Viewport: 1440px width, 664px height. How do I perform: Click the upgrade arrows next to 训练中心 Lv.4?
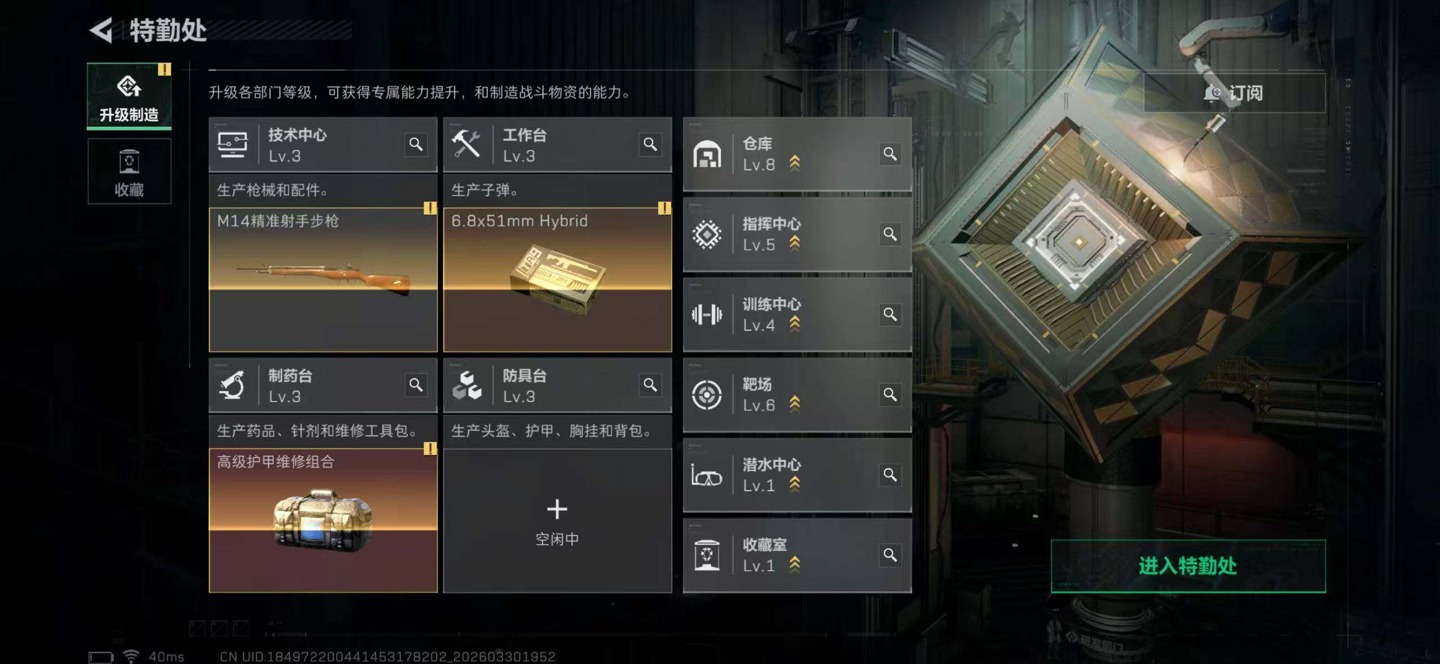tap(794, 323)
